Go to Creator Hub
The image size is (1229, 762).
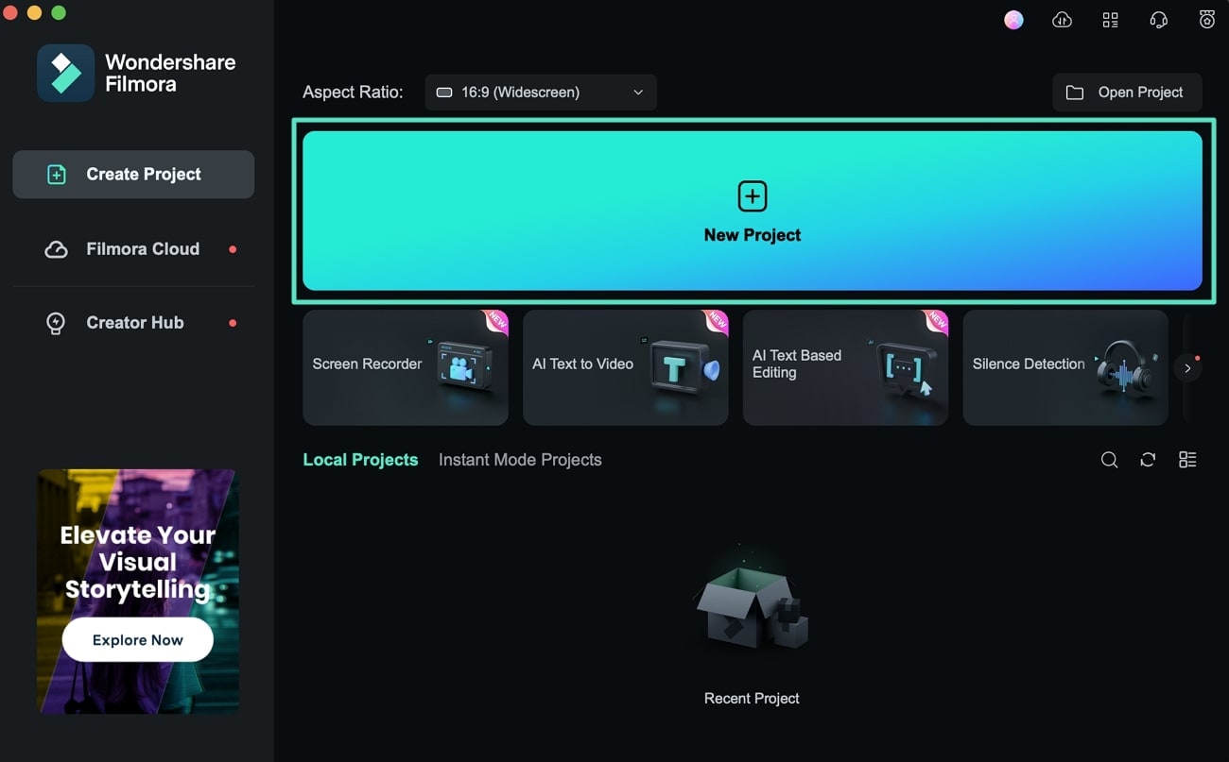(133, 323)
